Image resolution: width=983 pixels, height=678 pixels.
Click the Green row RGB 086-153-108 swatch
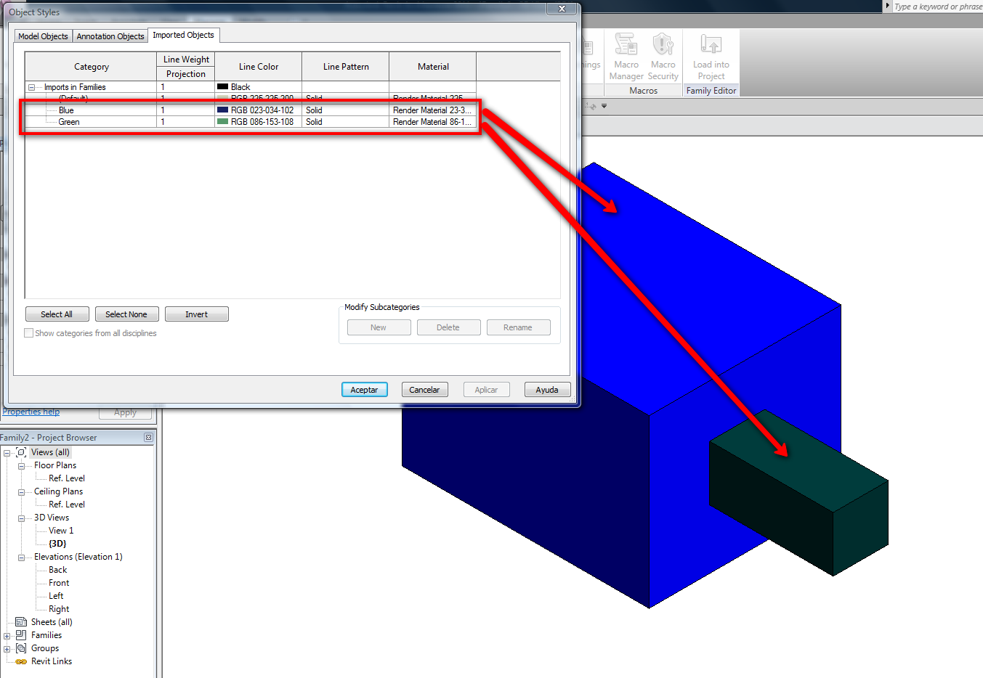coord(223,122)
